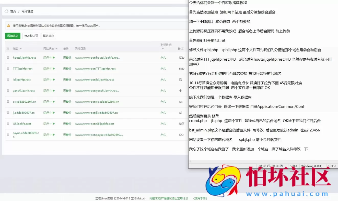This screenshot has width=338, height=201.
Task: Click the home icon in the breadcrumb
Action: [x=6, y=11]
